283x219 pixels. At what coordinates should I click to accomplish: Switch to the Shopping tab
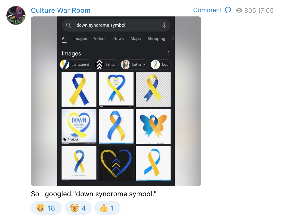click(x=156, y=39)
